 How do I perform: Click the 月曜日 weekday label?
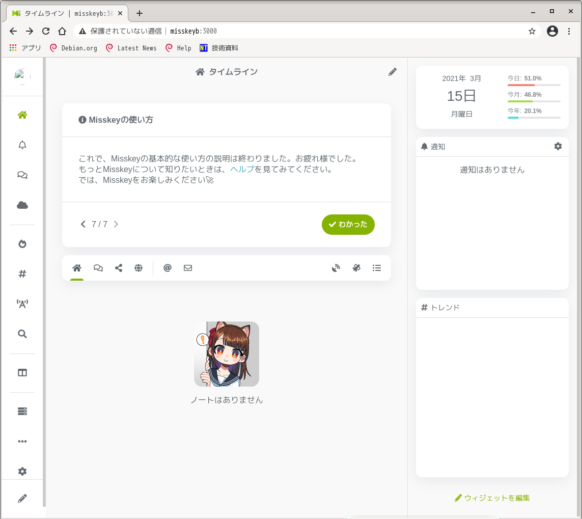pos(461,114)
